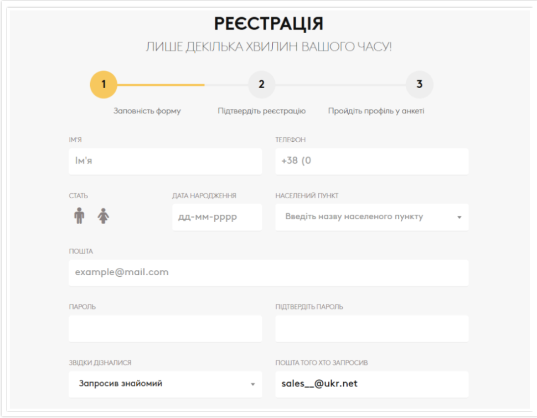Screen dimensions: 537x418
Task: Click the Телефон input field
Action: pyautogui.click(x=371, y=161)
